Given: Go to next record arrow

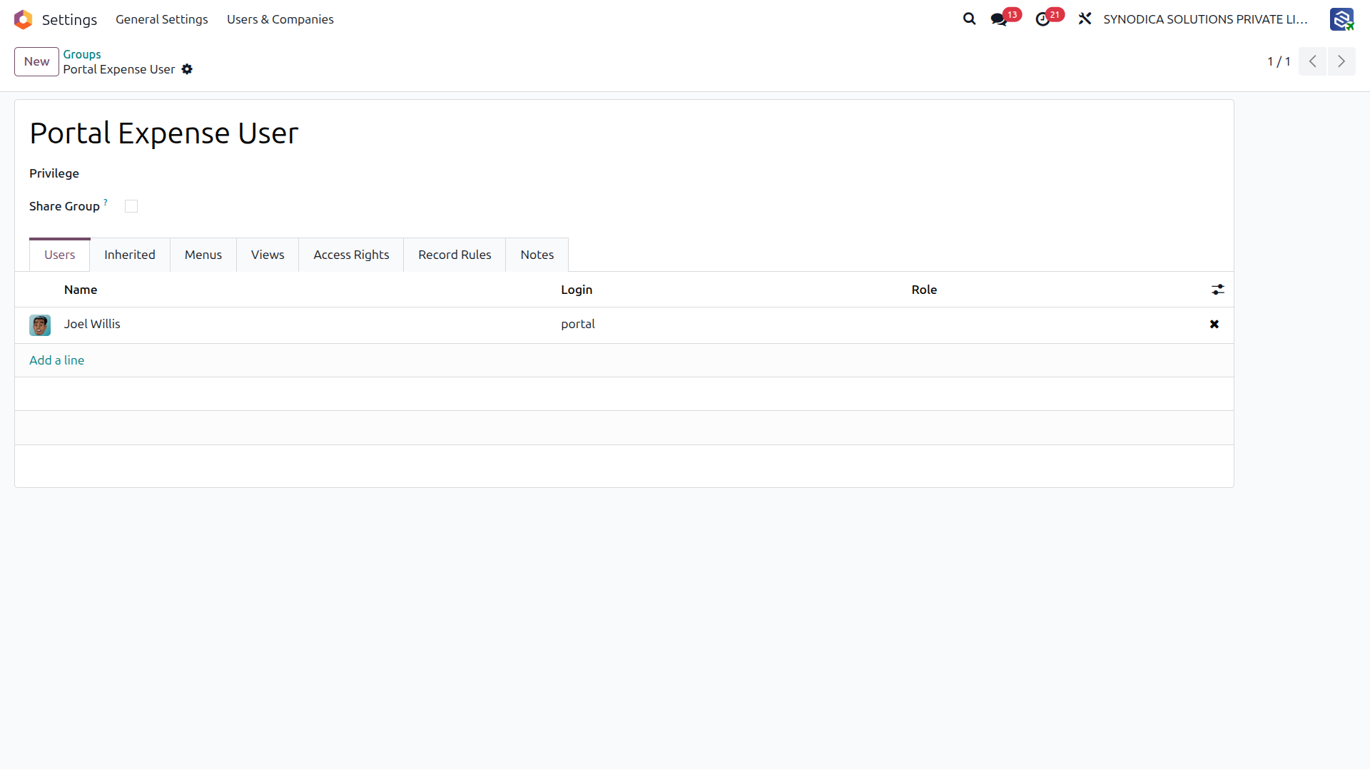Looking at the screenshot, I should coord(1341,61).
